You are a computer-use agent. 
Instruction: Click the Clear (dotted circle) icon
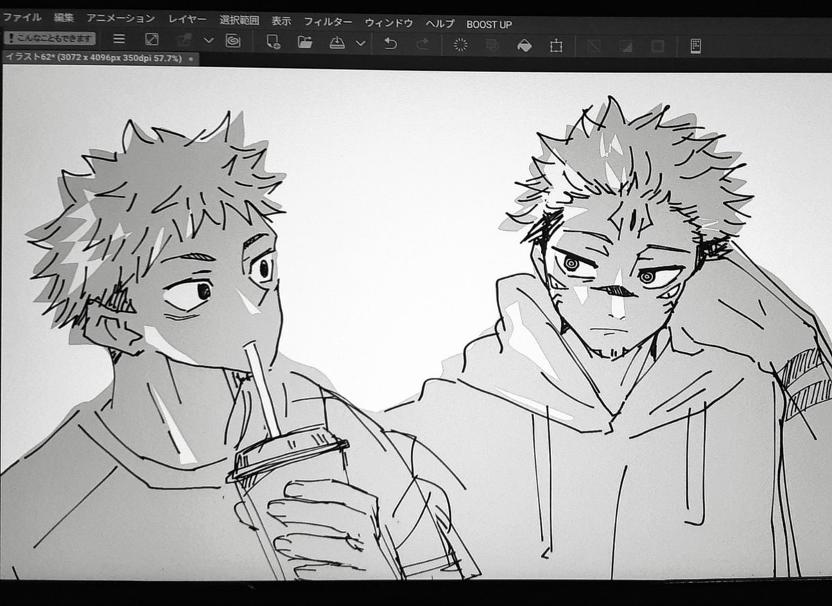click(460, 45)
